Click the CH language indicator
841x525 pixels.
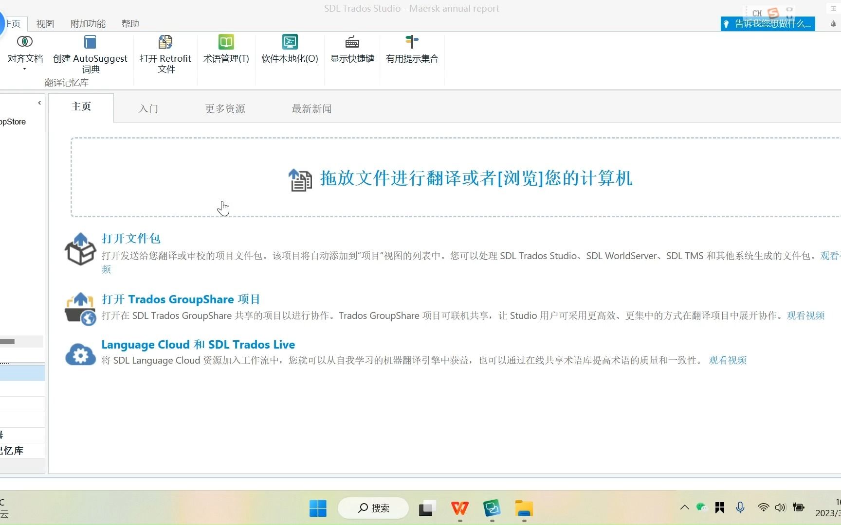pos(757,14)
